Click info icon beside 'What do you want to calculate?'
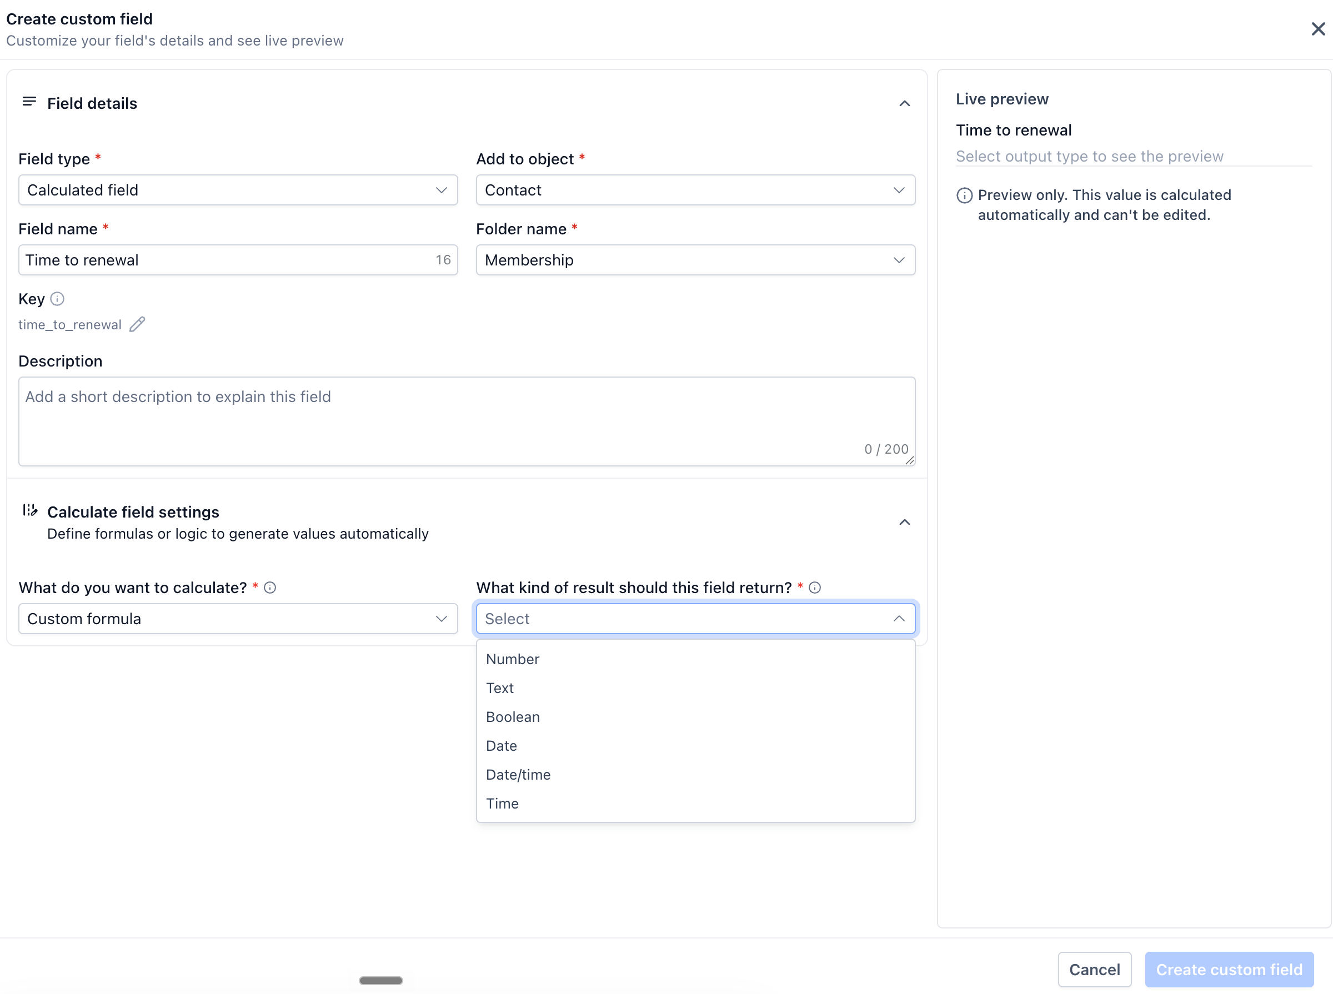 (270, 588)
